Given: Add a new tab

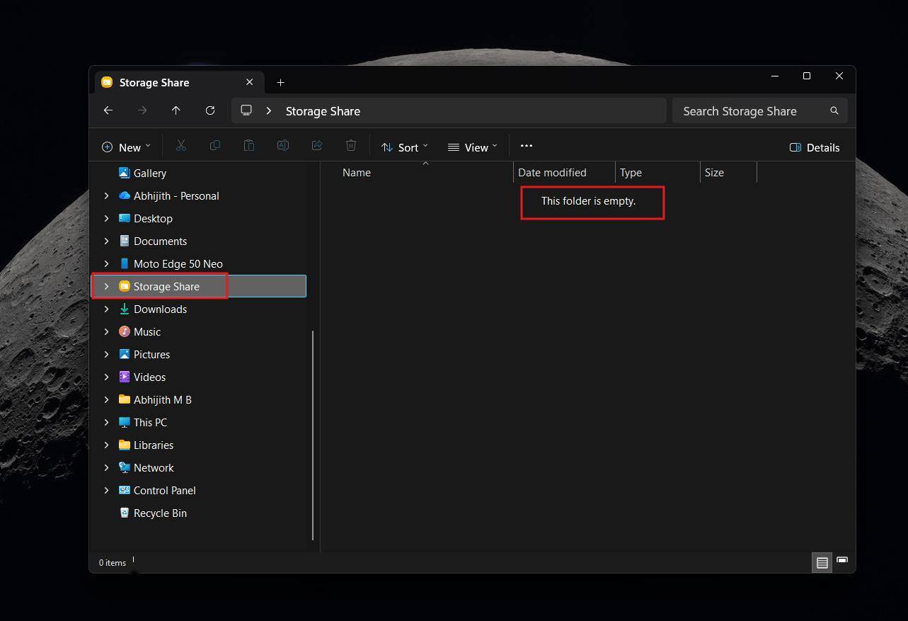Looking at the screenshot, I should tap(280, 83).
